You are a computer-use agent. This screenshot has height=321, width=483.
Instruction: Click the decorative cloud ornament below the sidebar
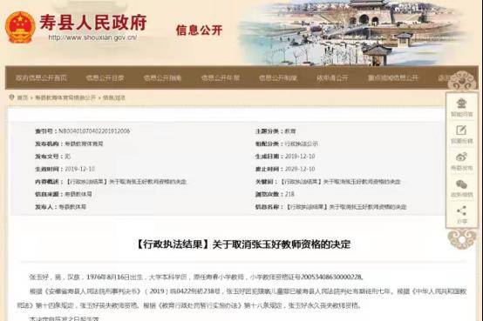[462, 238]
